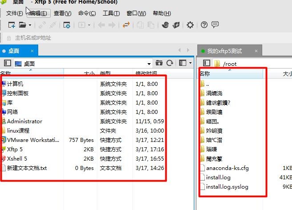292x210 pixels.
Task: Click the New Session toolbar icon
Action: [12, 25]
